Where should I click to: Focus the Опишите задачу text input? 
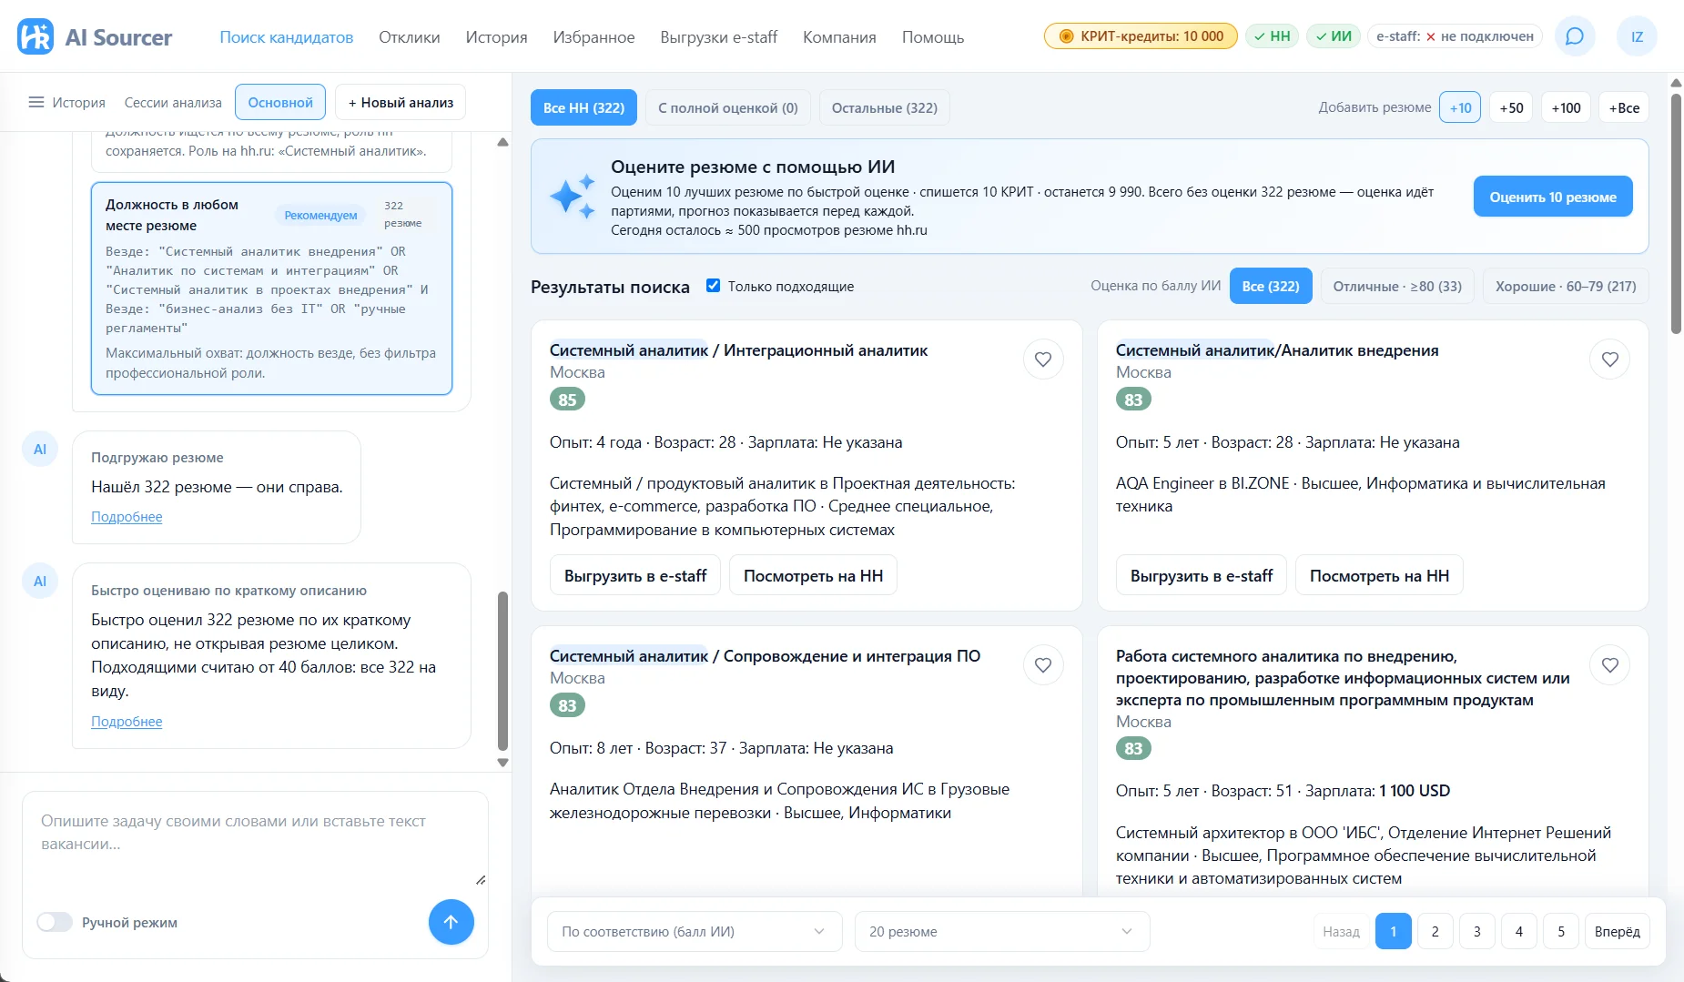click(255, 844)
